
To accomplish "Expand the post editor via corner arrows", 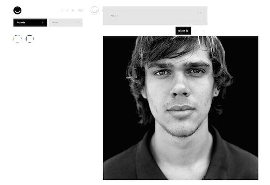I will [200, 13].
